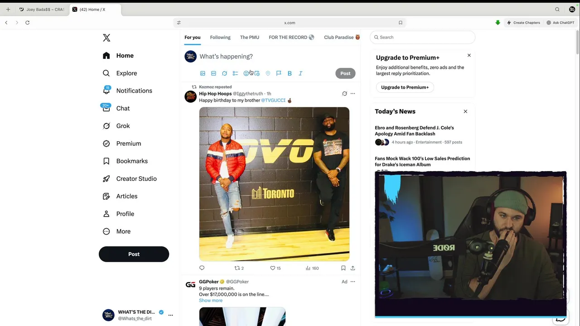580x326 pixels.
Task: Open a new browser tab
Action: pos(8,10)
